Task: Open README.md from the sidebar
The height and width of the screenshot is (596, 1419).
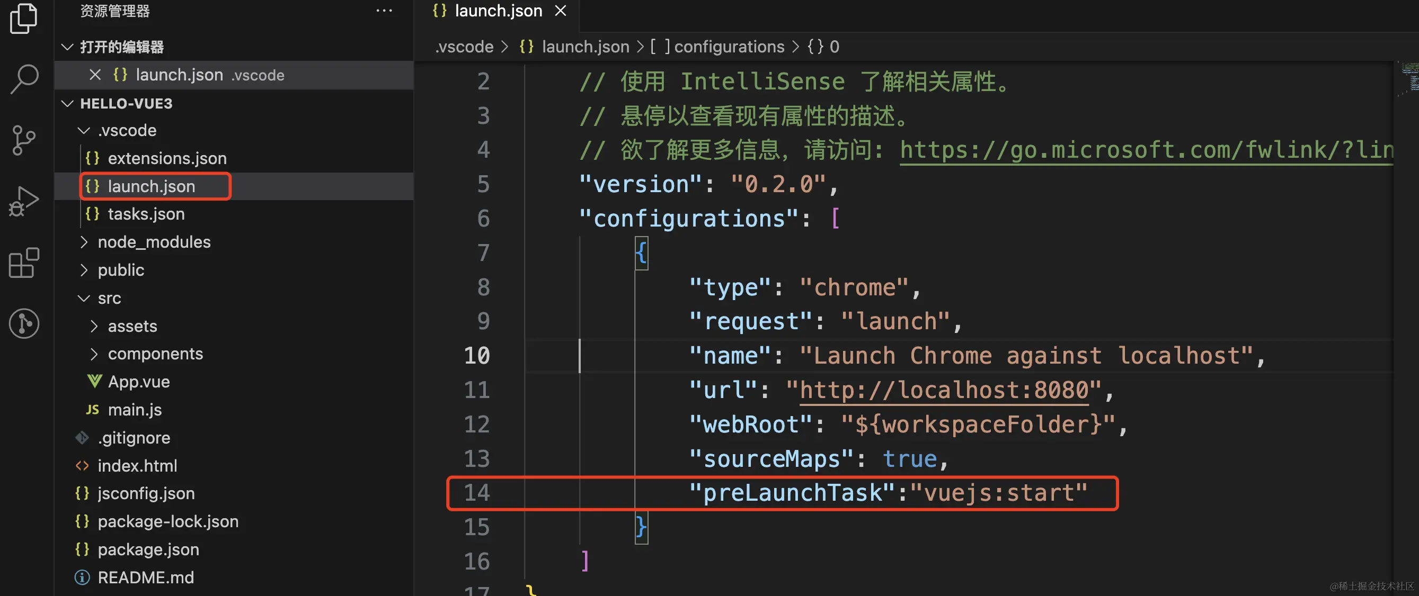Action: 145,577
